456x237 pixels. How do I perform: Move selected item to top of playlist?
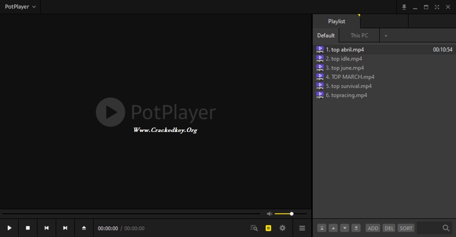point(322,228)
